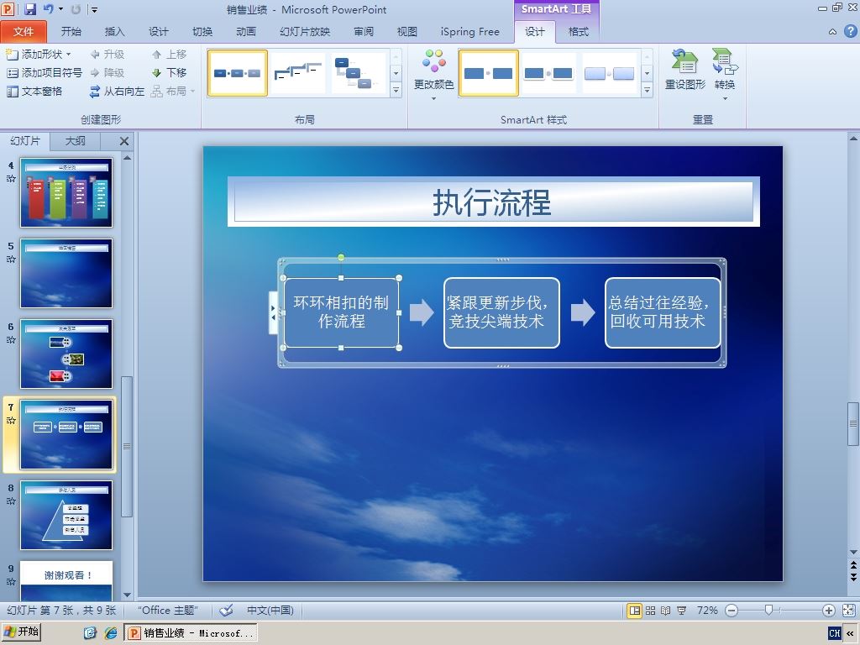This screenshot has width=860, height=645.
Task: Select slide 8 pyramid thumbnail
Action: pyautogui.click(x=66, y=515)
